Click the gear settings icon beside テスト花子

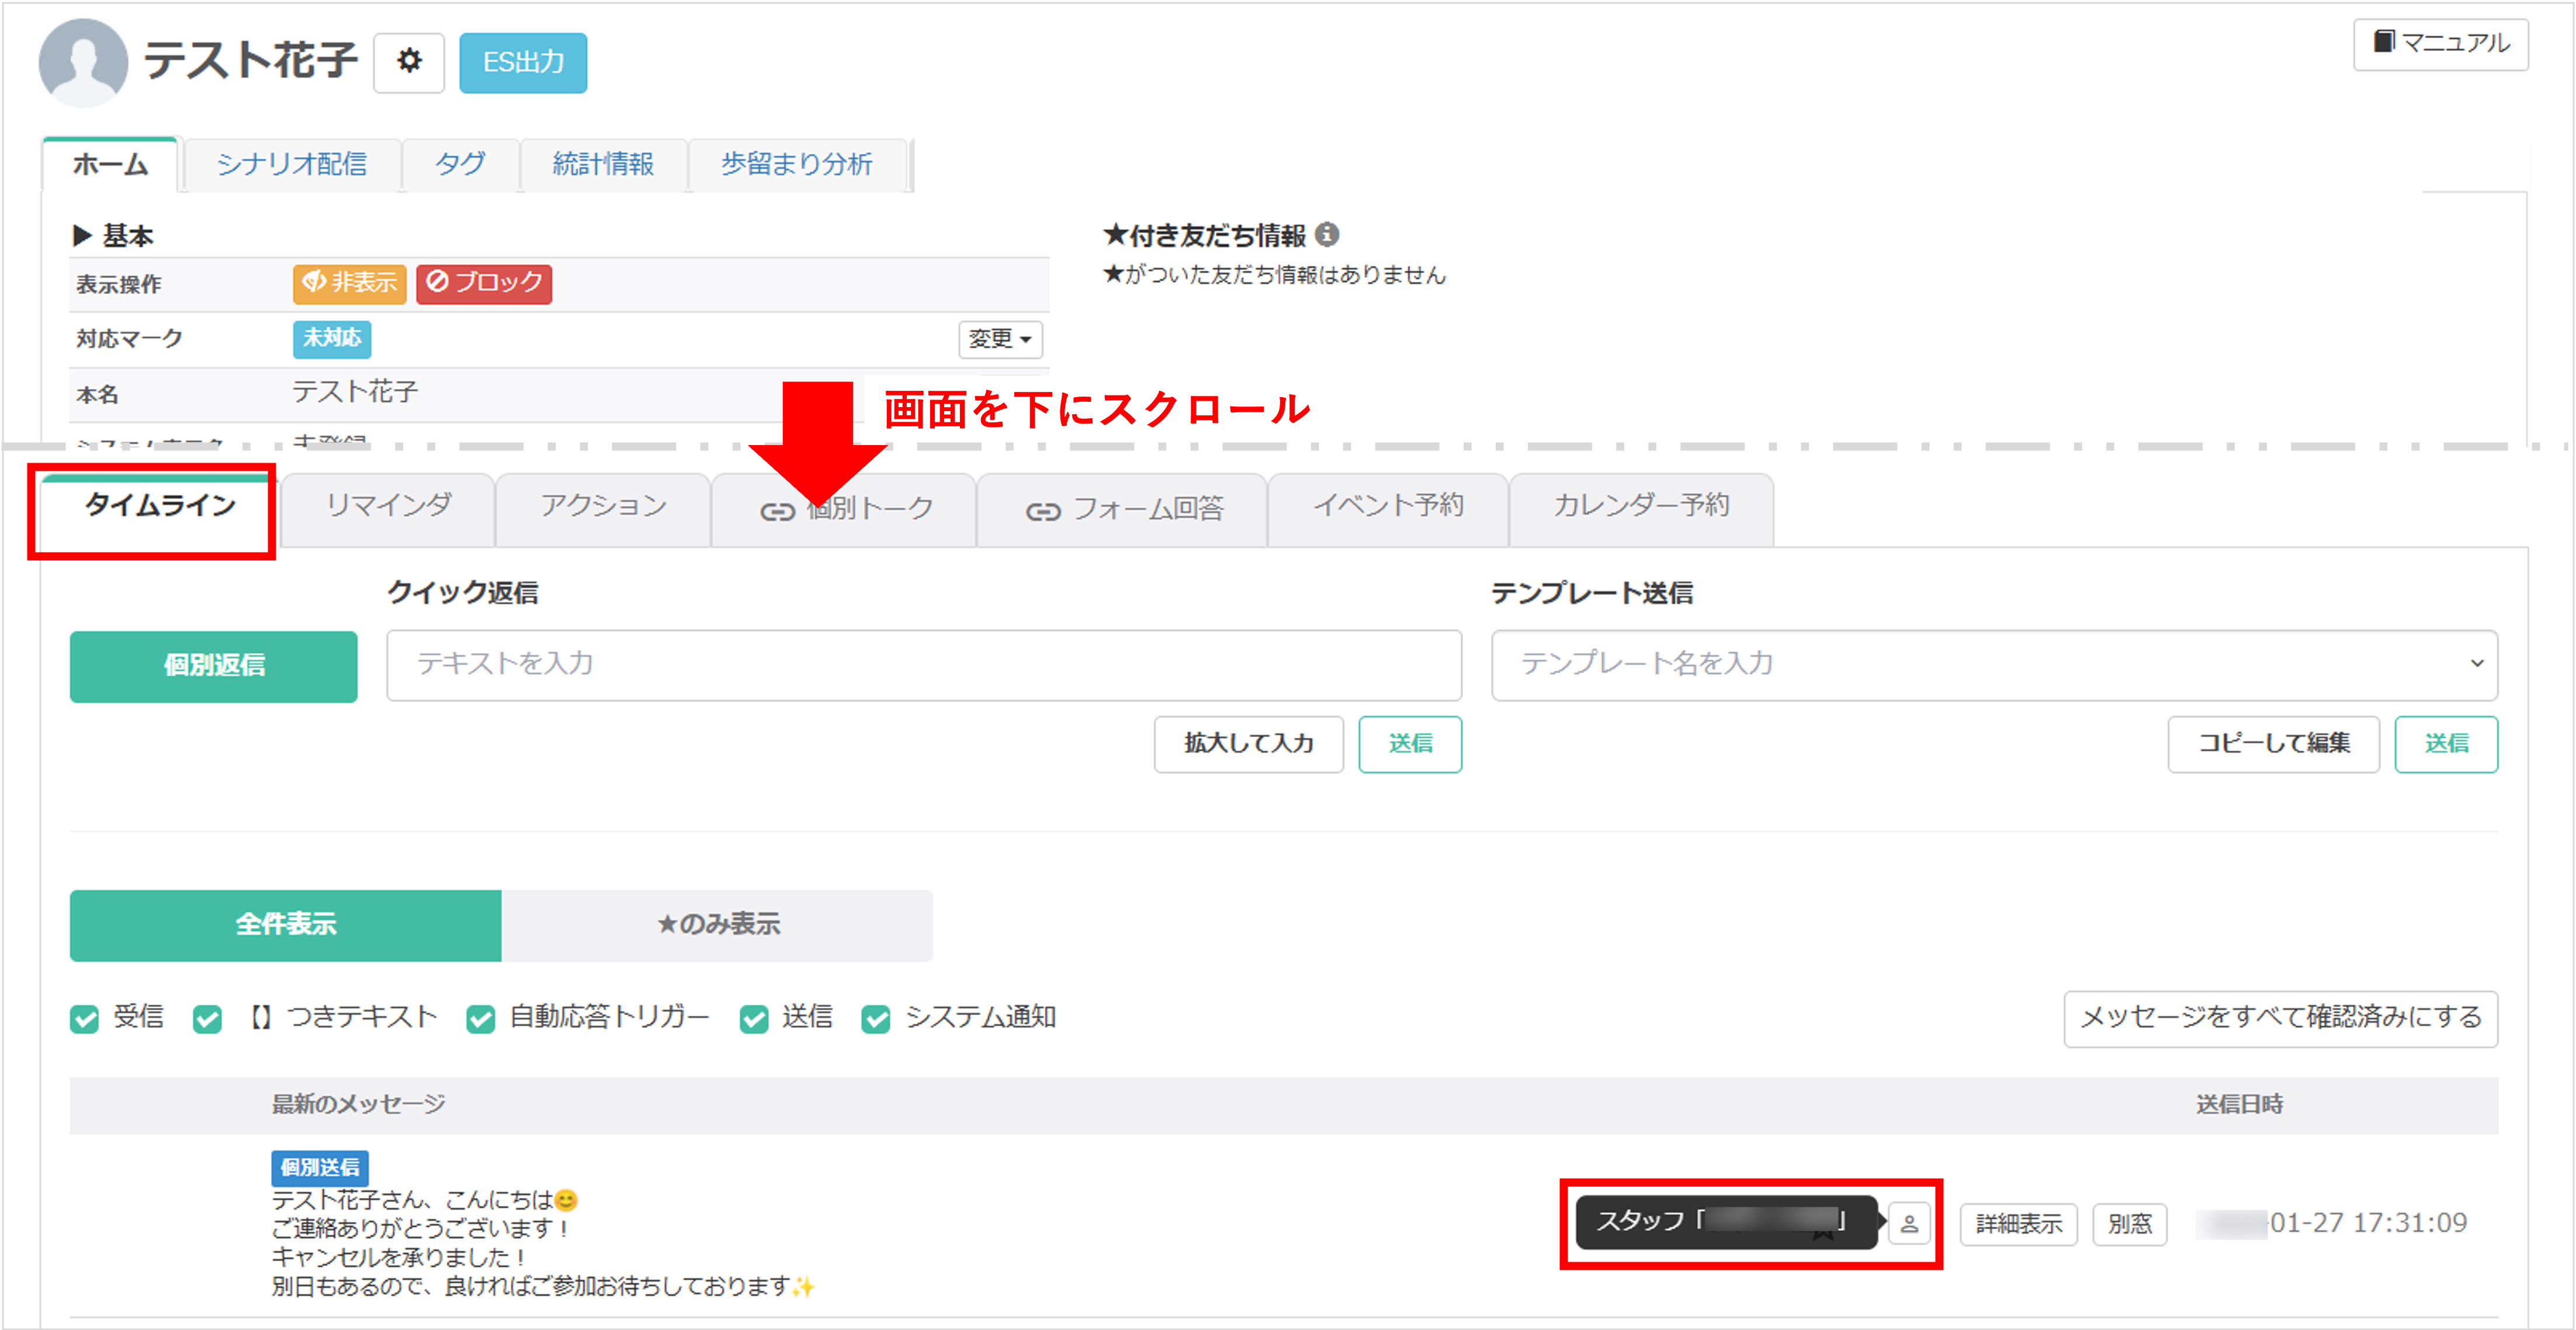coord(408,62)
